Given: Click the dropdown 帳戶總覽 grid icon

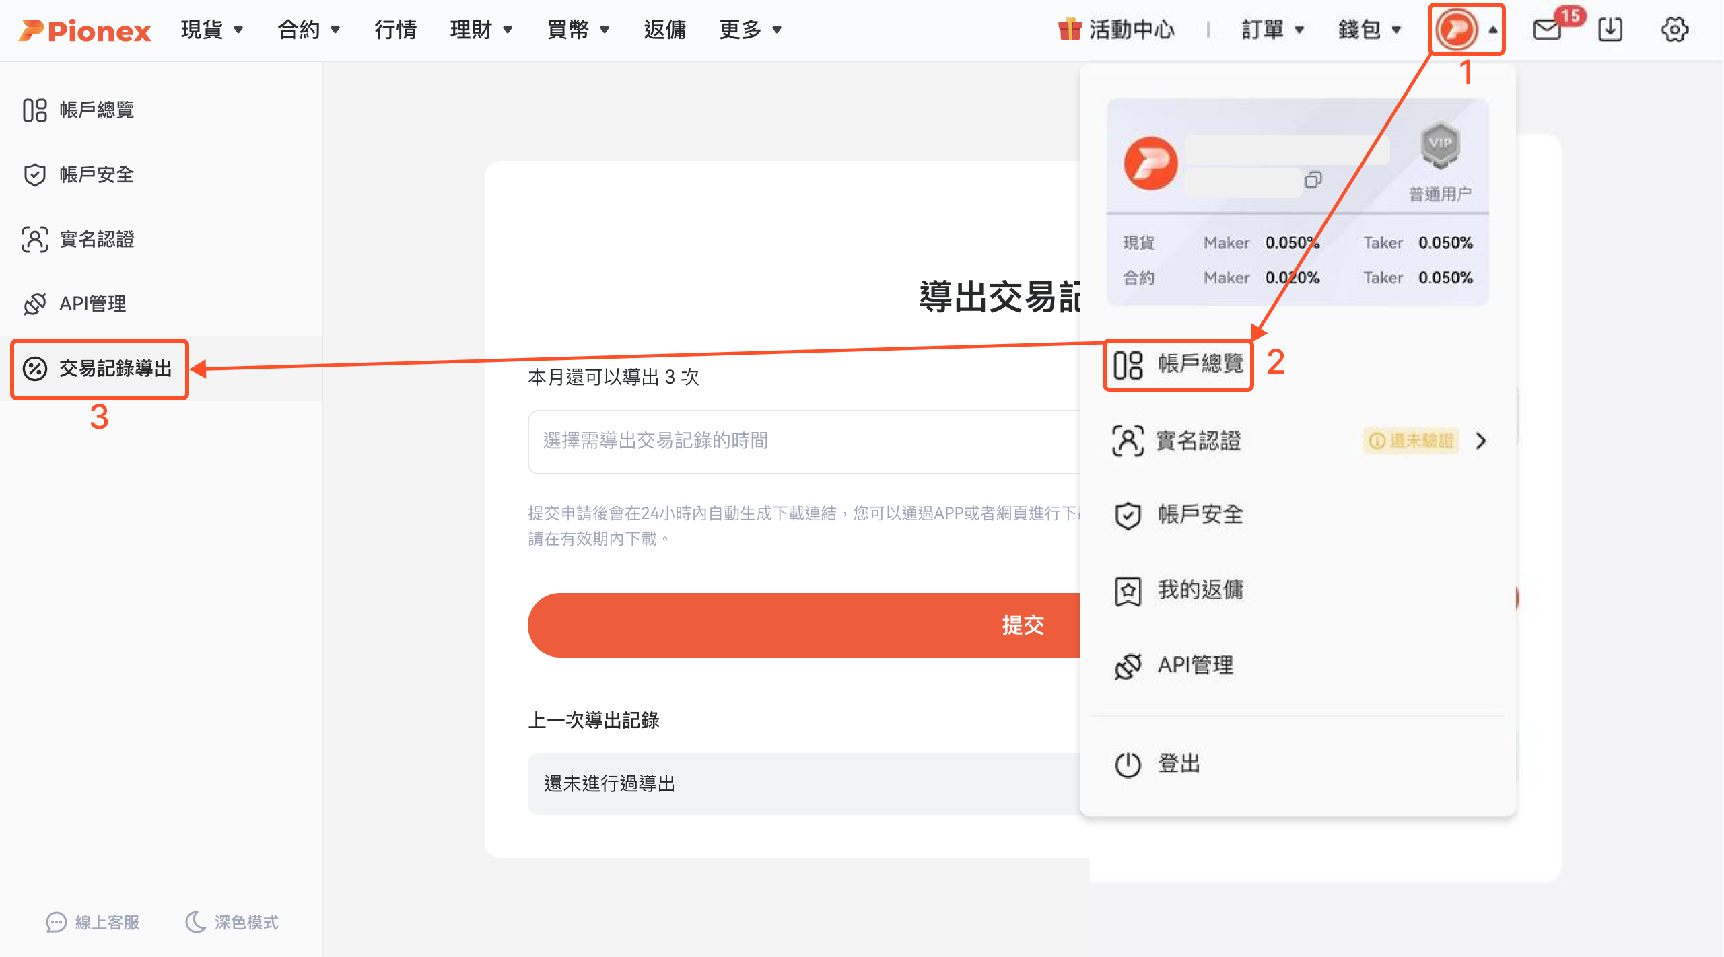Looking at the screenshot, I should [1128, 365].
